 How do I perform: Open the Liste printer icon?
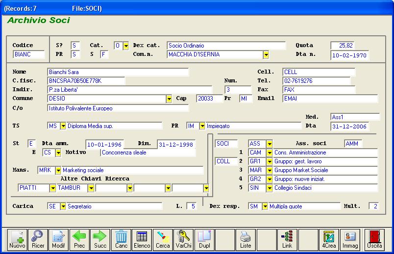point(246,240)
